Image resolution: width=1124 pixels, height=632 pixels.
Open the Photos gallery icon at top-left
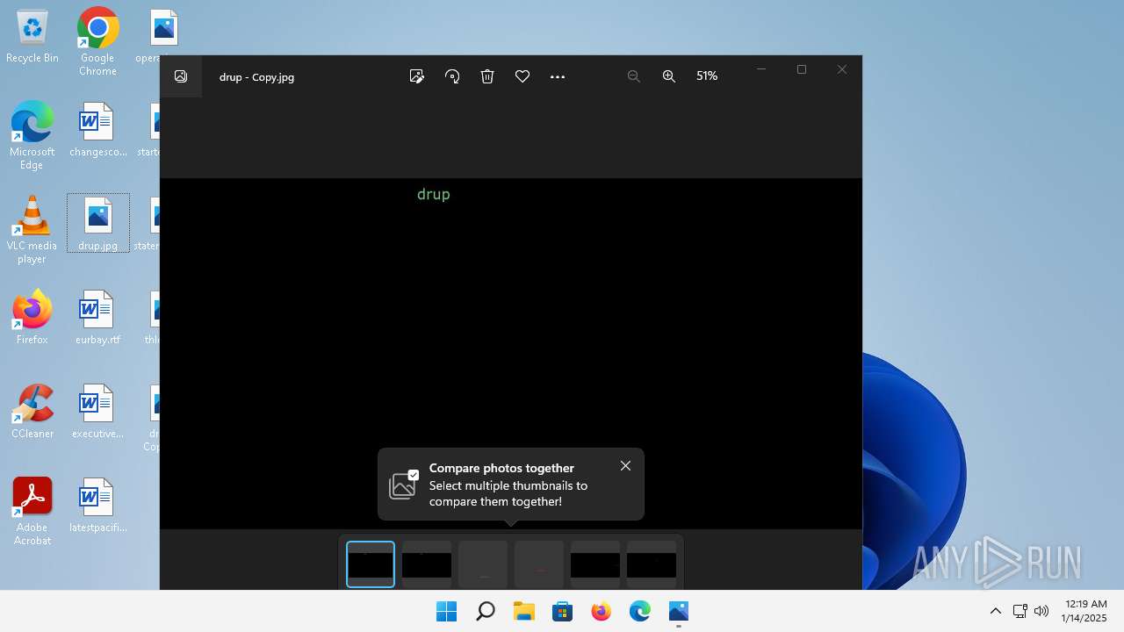(181, 76)
